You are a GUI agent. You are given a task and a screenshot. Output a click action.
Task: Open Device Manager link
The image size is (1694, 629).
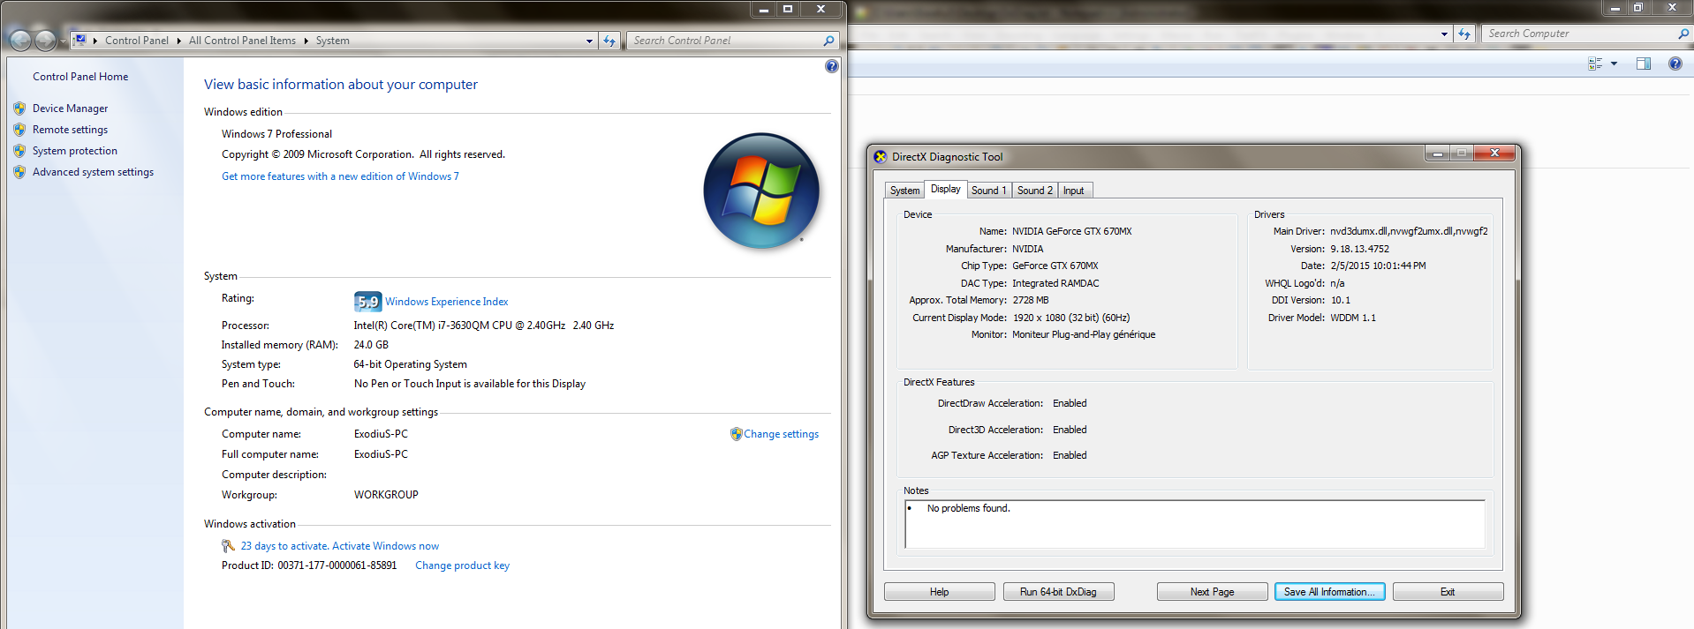pos(71,109)
